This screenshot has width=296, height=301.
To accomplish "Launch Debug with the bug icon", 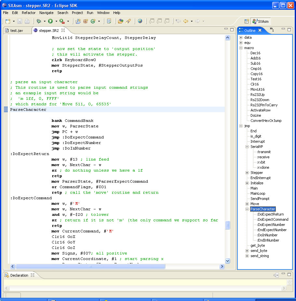I will tap(39, 21).
